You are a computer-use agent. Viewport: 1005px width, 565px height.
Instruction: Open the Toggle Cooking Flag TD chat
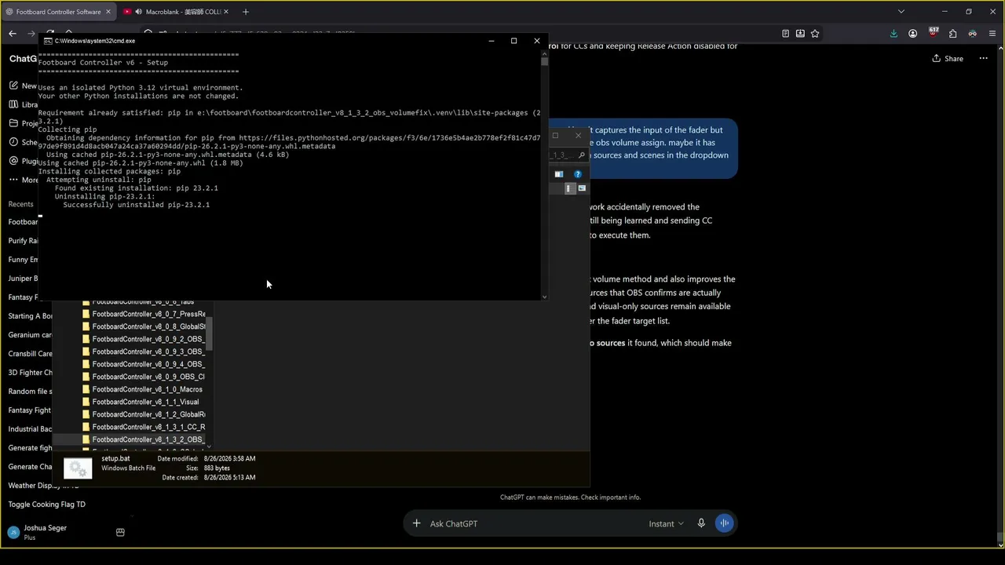click(47, 505)
